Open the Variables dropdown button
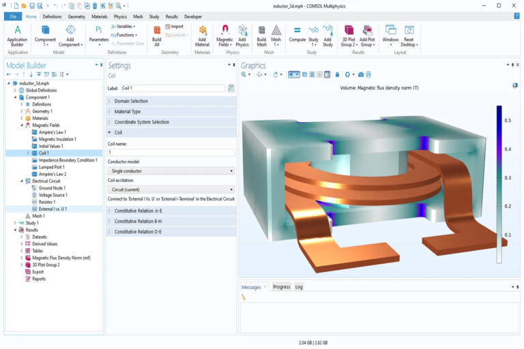 click(123, 27)
